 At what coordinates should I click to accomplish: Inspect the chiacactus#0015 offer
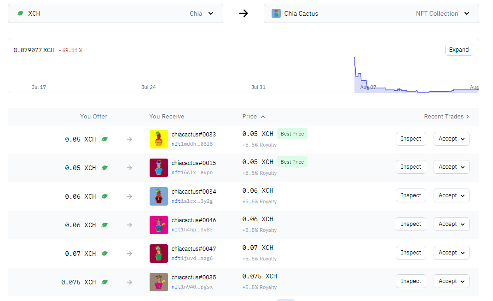(411, 167)
